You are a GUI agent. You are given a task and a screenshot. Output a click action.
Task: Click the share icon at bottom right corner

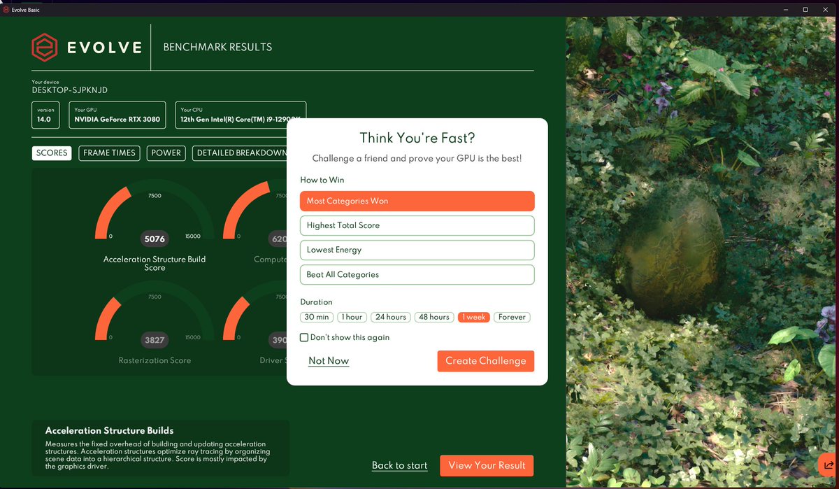pyautogui.click(x=828, y=465)
